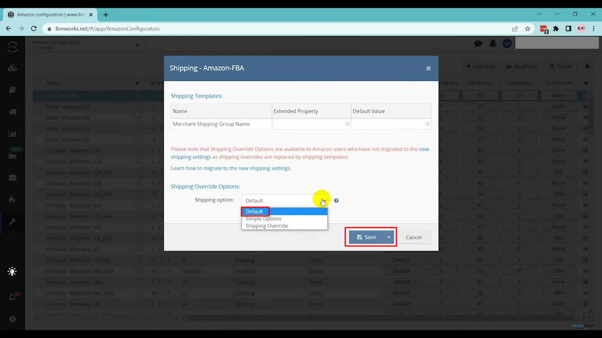Toggle checkbox for Dresses - Womens - DE_FBA row
Screen dimensions: 602x338
(x=585, y=194)
